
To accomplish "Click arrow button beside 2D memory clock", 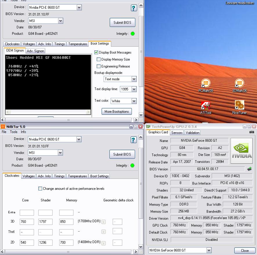I will (x=103, y=243).
